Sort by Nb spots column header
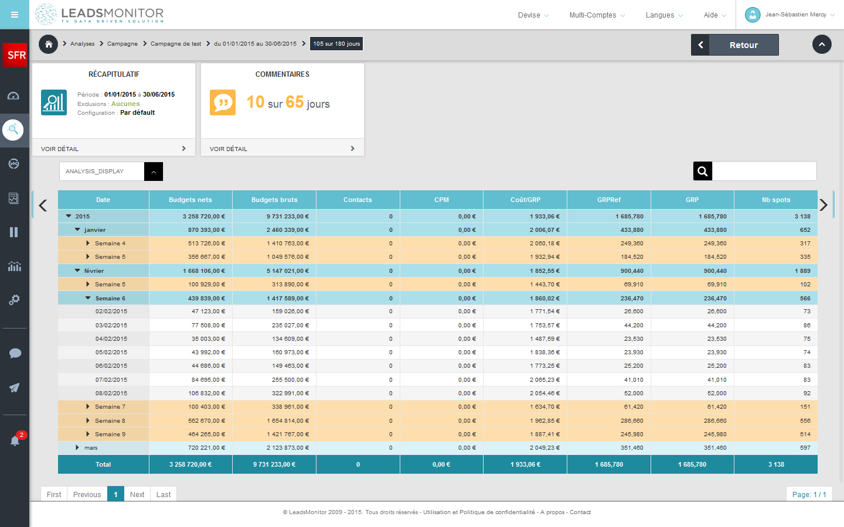 point(776,200)
